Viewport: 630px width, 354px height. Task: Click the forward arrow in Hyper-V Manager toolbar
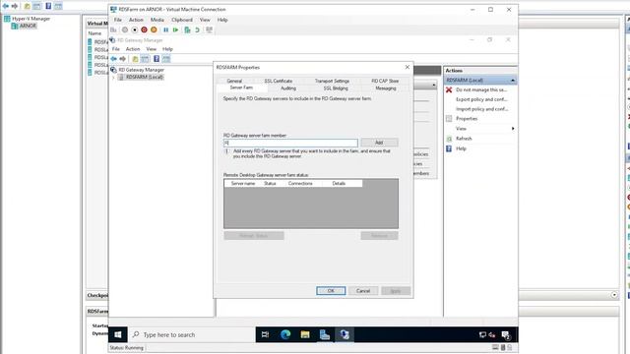(x=15, y=6)
